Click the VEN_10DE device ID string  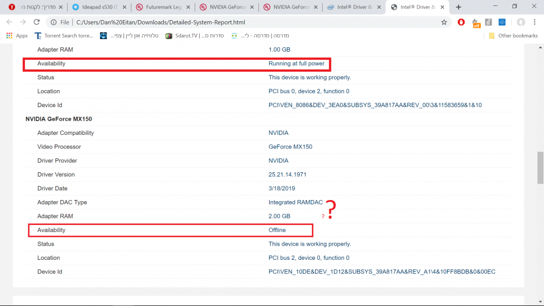pyautogui.click(x=382, y=272)
